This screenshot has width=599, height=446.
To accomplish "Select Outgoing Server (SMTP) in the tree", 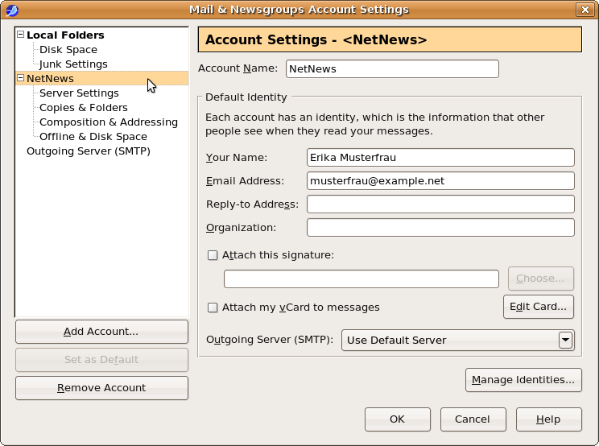I will 88,151.
